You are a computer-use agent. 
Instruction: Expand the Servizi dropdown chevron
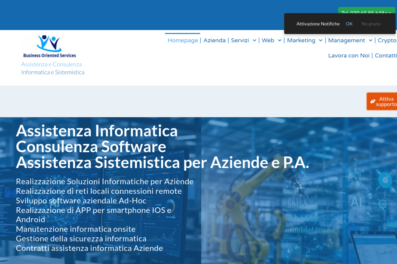254,41
